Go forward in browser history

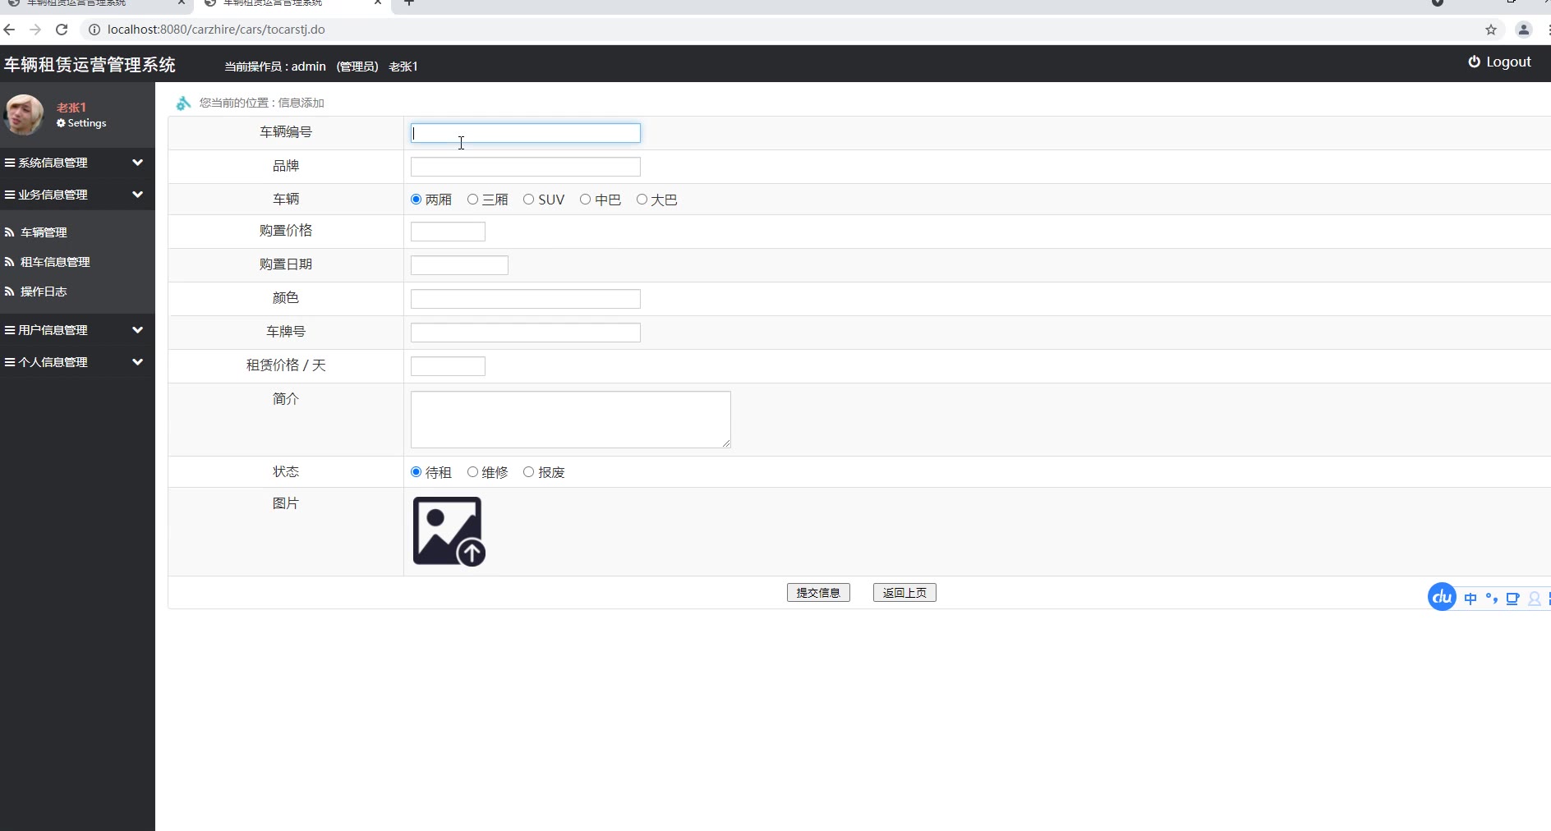click(35, 30)
